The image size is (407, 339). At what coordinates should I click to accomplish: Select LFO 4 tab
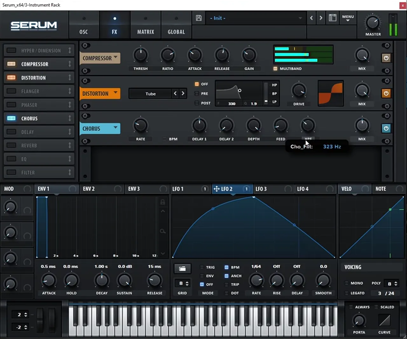[x=303, y=189]
